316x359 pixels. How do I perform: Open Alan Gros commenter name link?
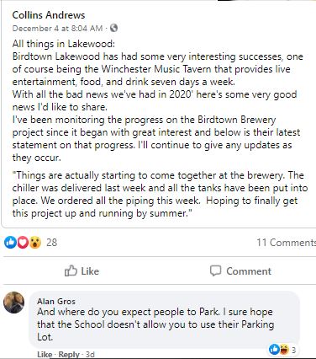(56, 301)
